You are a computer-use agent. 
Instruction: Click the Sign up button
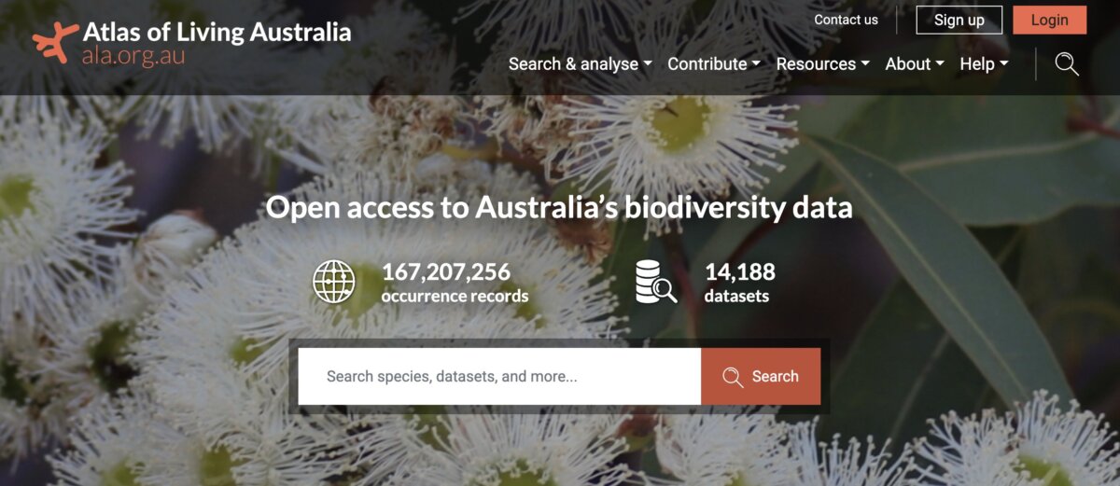coord(959,20)
